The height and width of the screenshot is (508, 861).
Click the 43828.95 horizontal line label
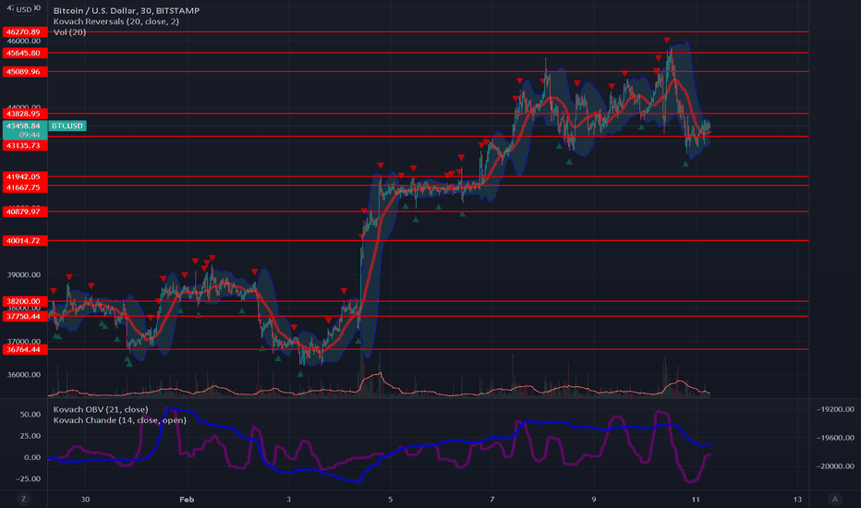(25, 114)
